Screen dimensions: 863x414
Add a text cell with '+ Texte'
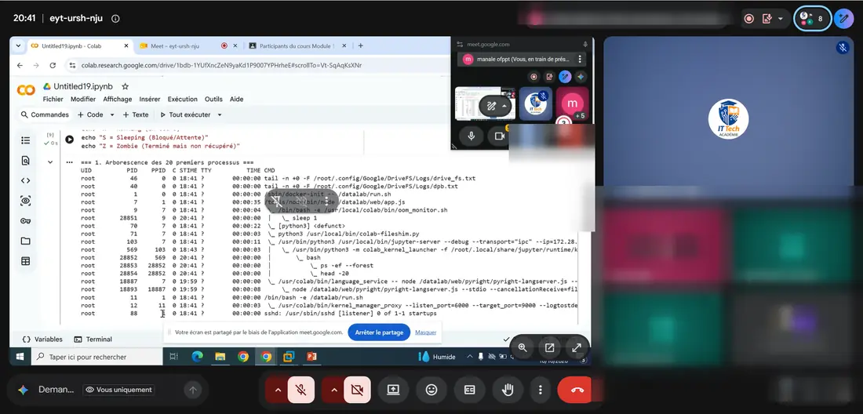click(136, 115)
